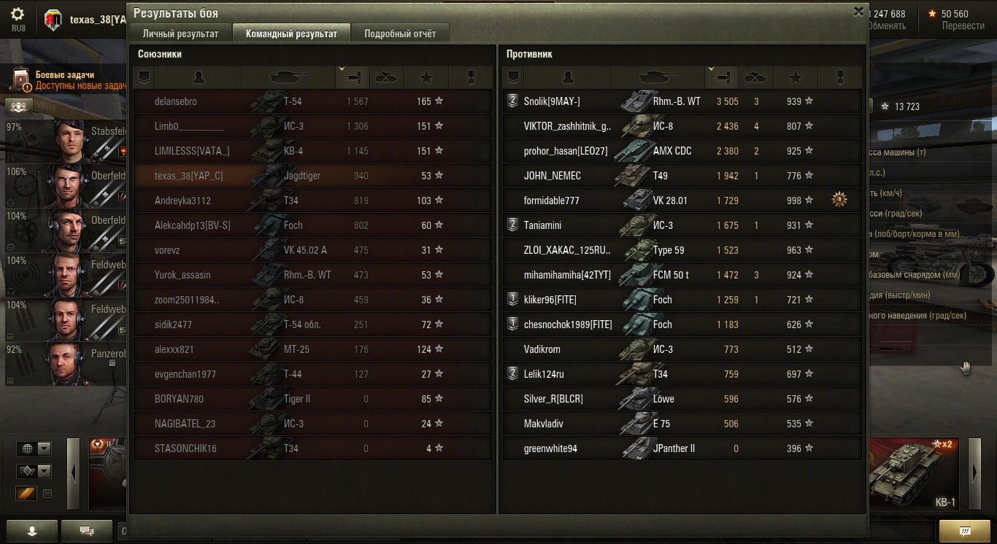The height and width of the screenshot is (544, 997).
Task: Select enemy player ZLOI_XAKAC_125RU.. row
Action: (682, 250)
